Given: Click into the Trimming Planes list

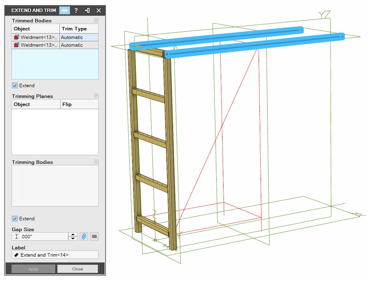Looking at the screenshot, I should point(55,132).
